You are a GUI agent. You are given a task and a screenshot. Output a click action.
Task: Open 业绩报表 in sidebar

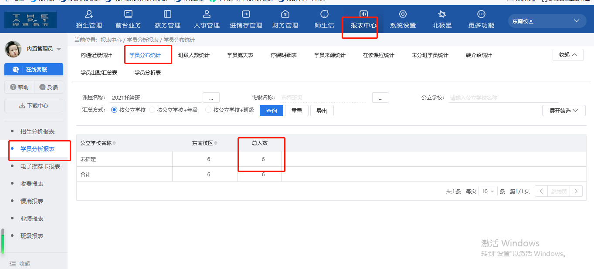(32, 219)
